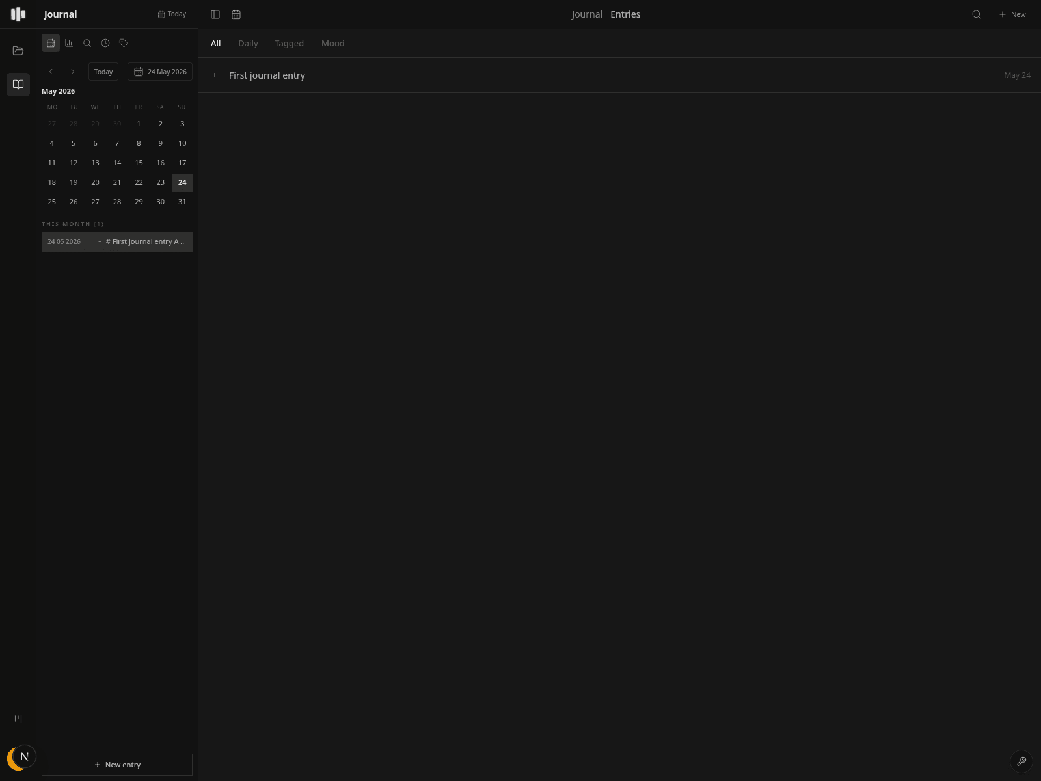Select day 6 in calendar

coord(95,143)
